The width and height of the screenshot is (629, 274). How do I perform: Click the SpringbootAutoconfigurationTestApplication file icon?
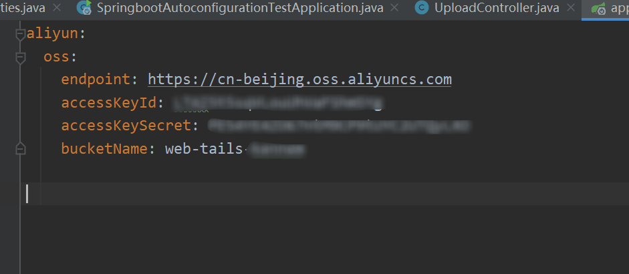coord(85,9)
